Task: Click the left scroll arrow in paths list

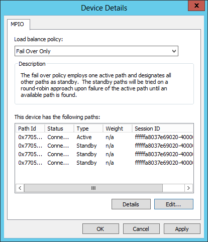Action: pyautogui.click(x=20, y=188)
